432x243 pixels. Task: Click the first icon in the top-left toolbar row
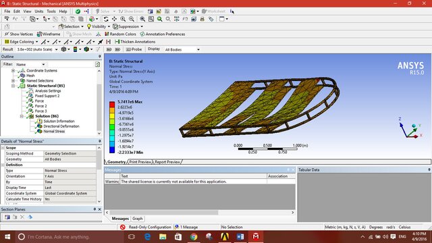pyautogui.click(x=7, y=19)
